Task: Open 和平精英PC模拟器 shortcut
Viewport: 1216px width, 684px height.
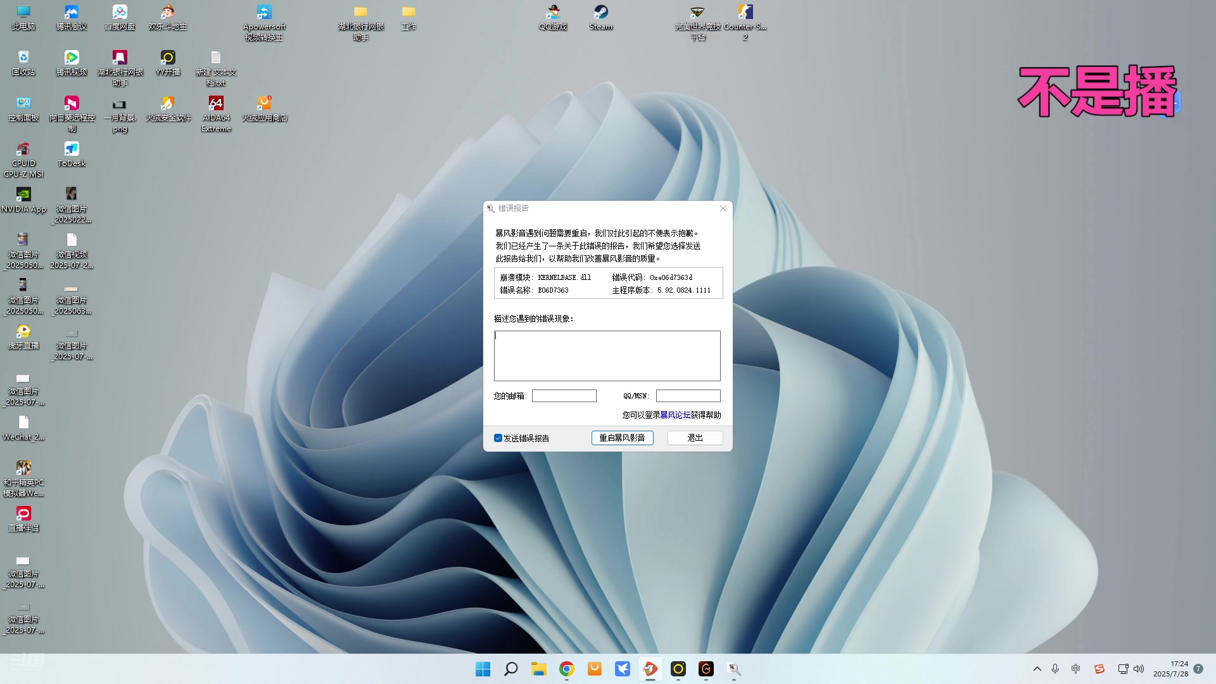Action: [23, 479]
